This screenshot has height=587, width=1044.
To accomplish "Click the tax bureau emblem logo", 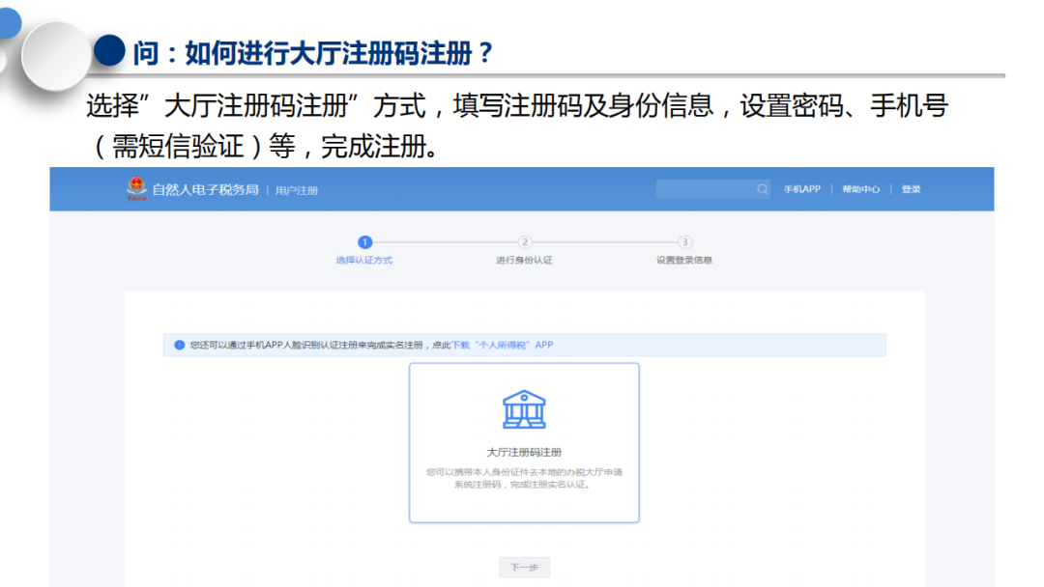I will tap(136, 189).
